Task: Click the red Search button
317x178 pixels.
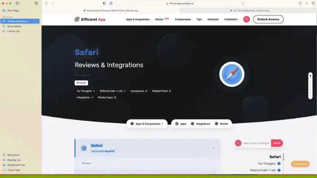Action: (277, 143)
